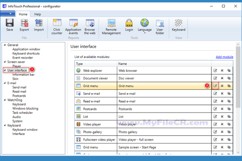Delete the Doc viewer module
242x161 pixels.
point(222,78)
